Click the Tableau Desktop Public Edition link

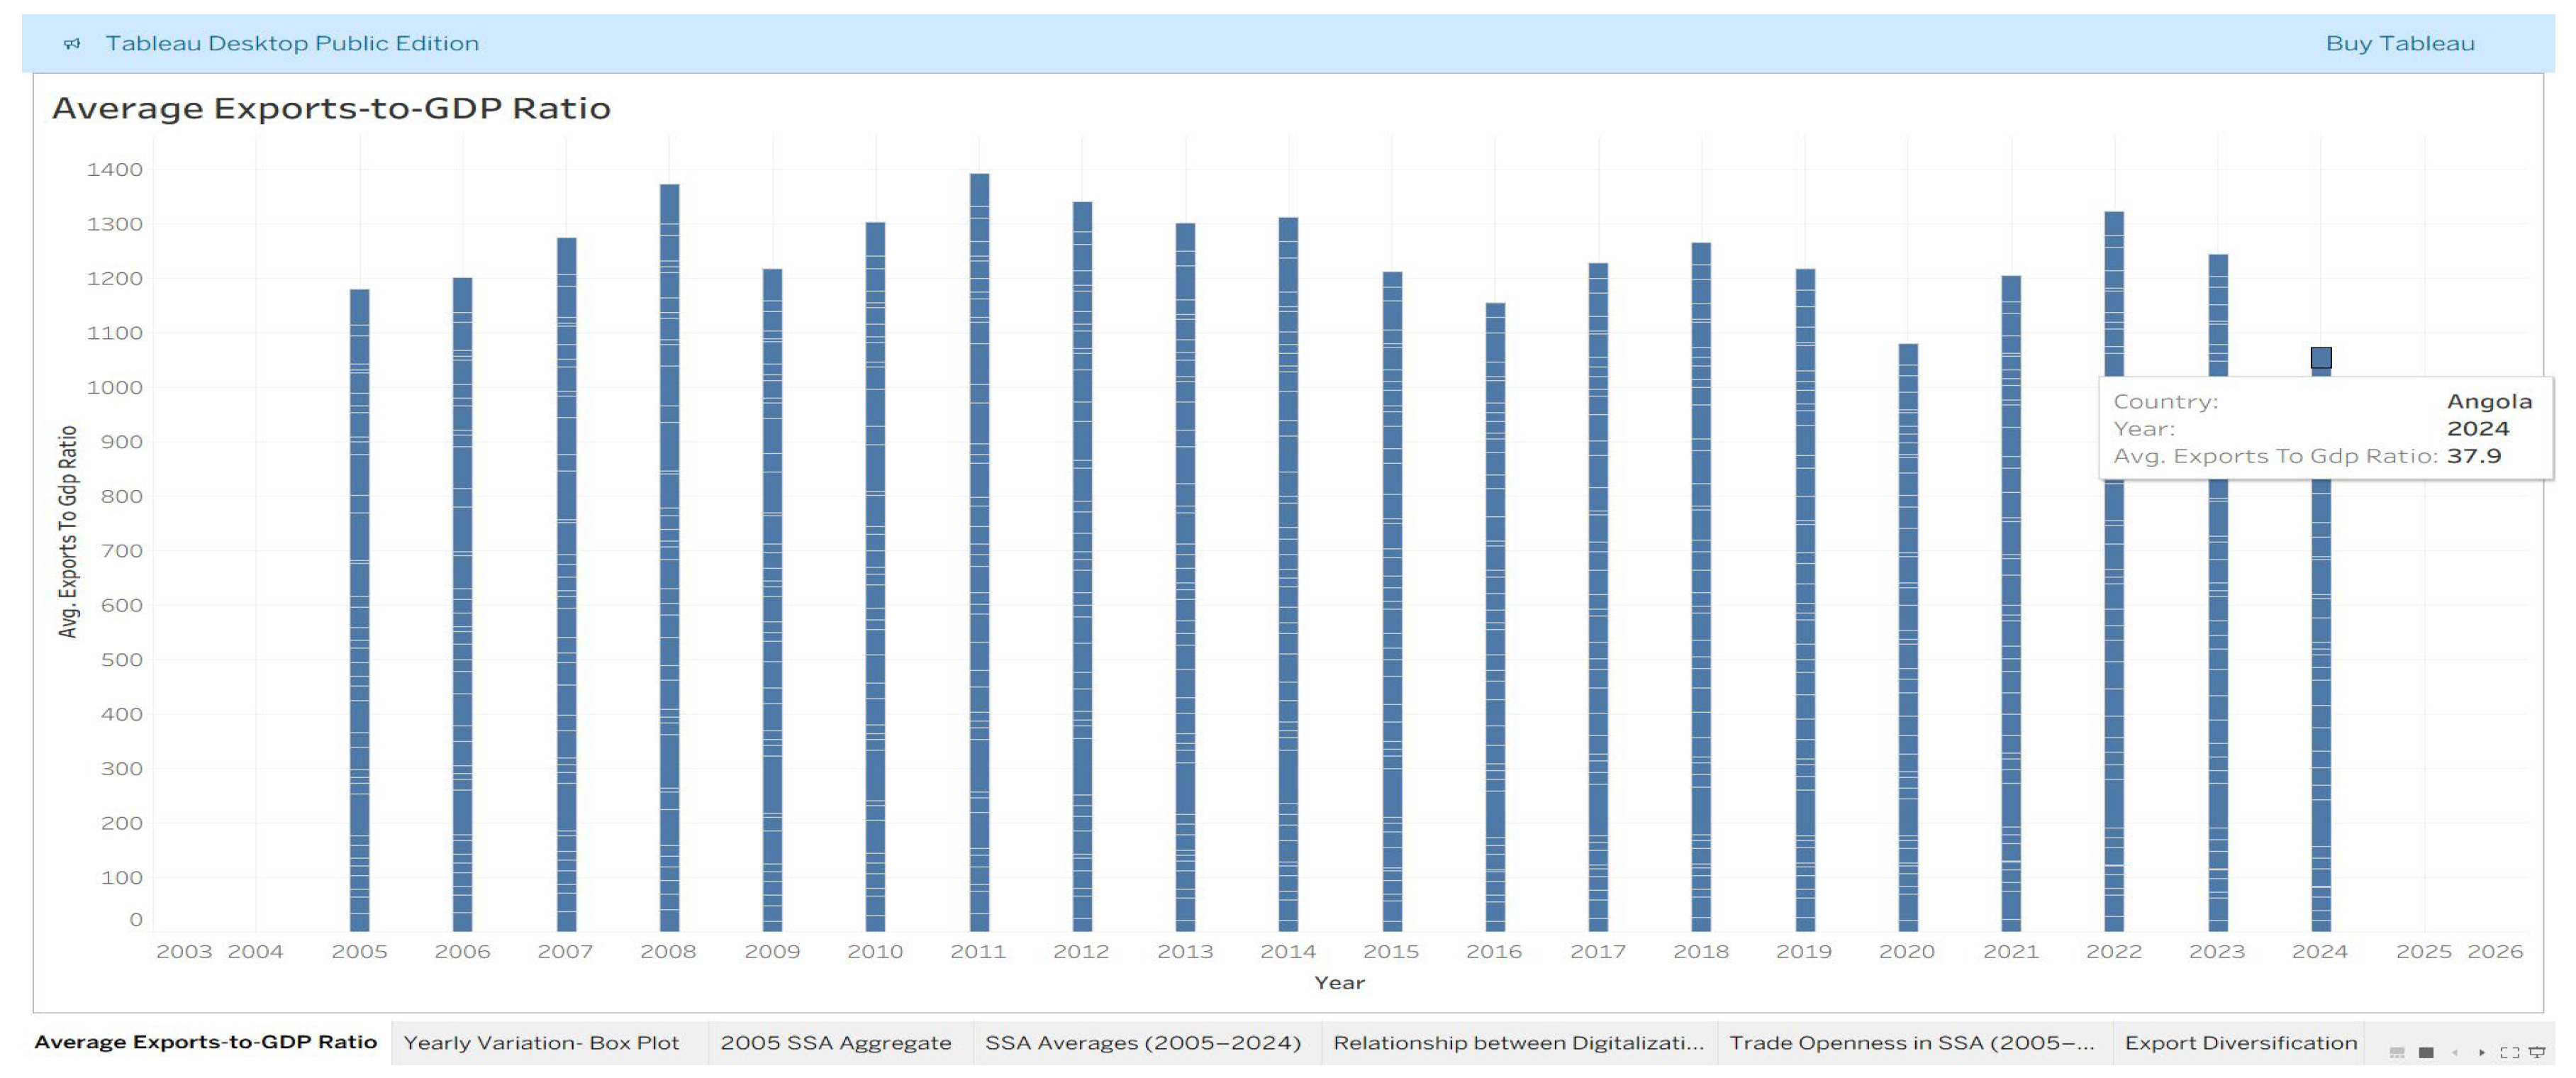tap(291, 43)
